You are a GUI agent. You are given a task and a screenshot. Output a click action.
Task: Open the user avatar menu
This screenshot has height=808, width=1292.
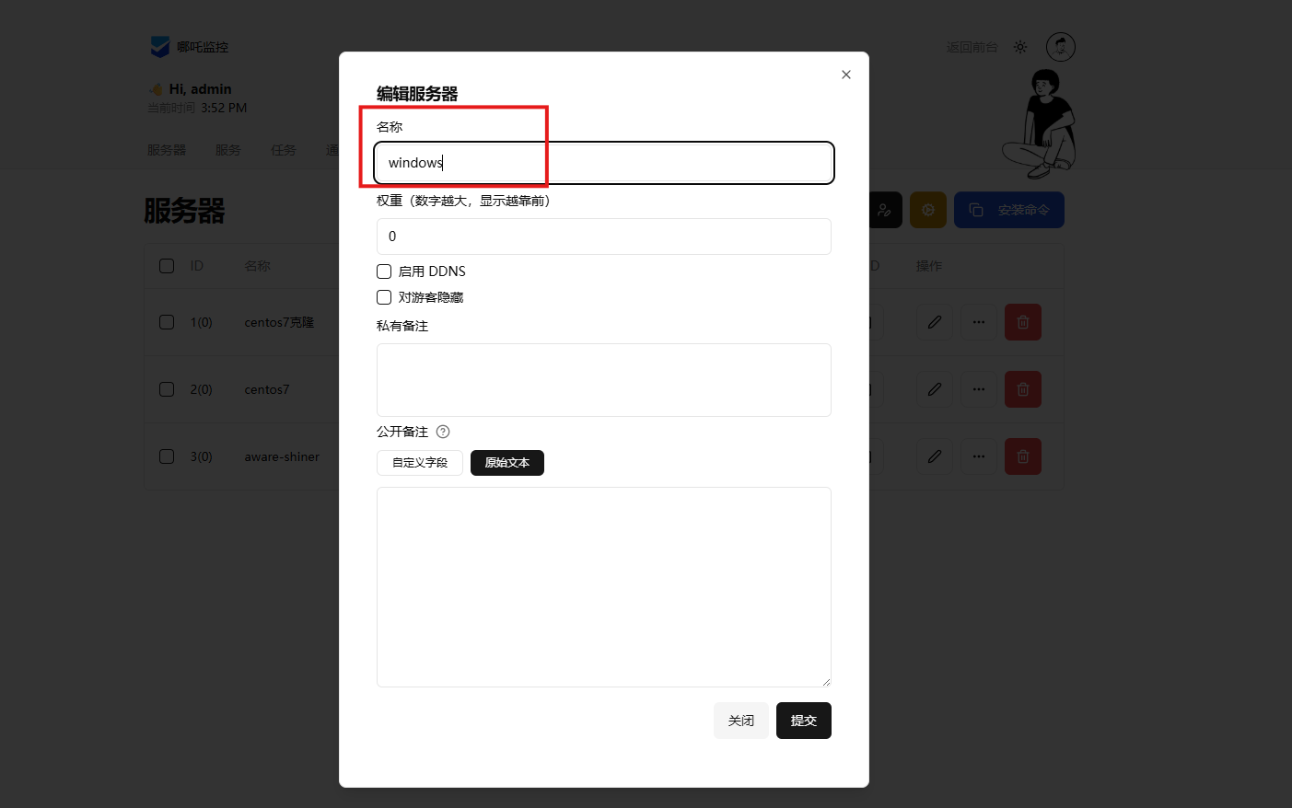point(1061,47)
